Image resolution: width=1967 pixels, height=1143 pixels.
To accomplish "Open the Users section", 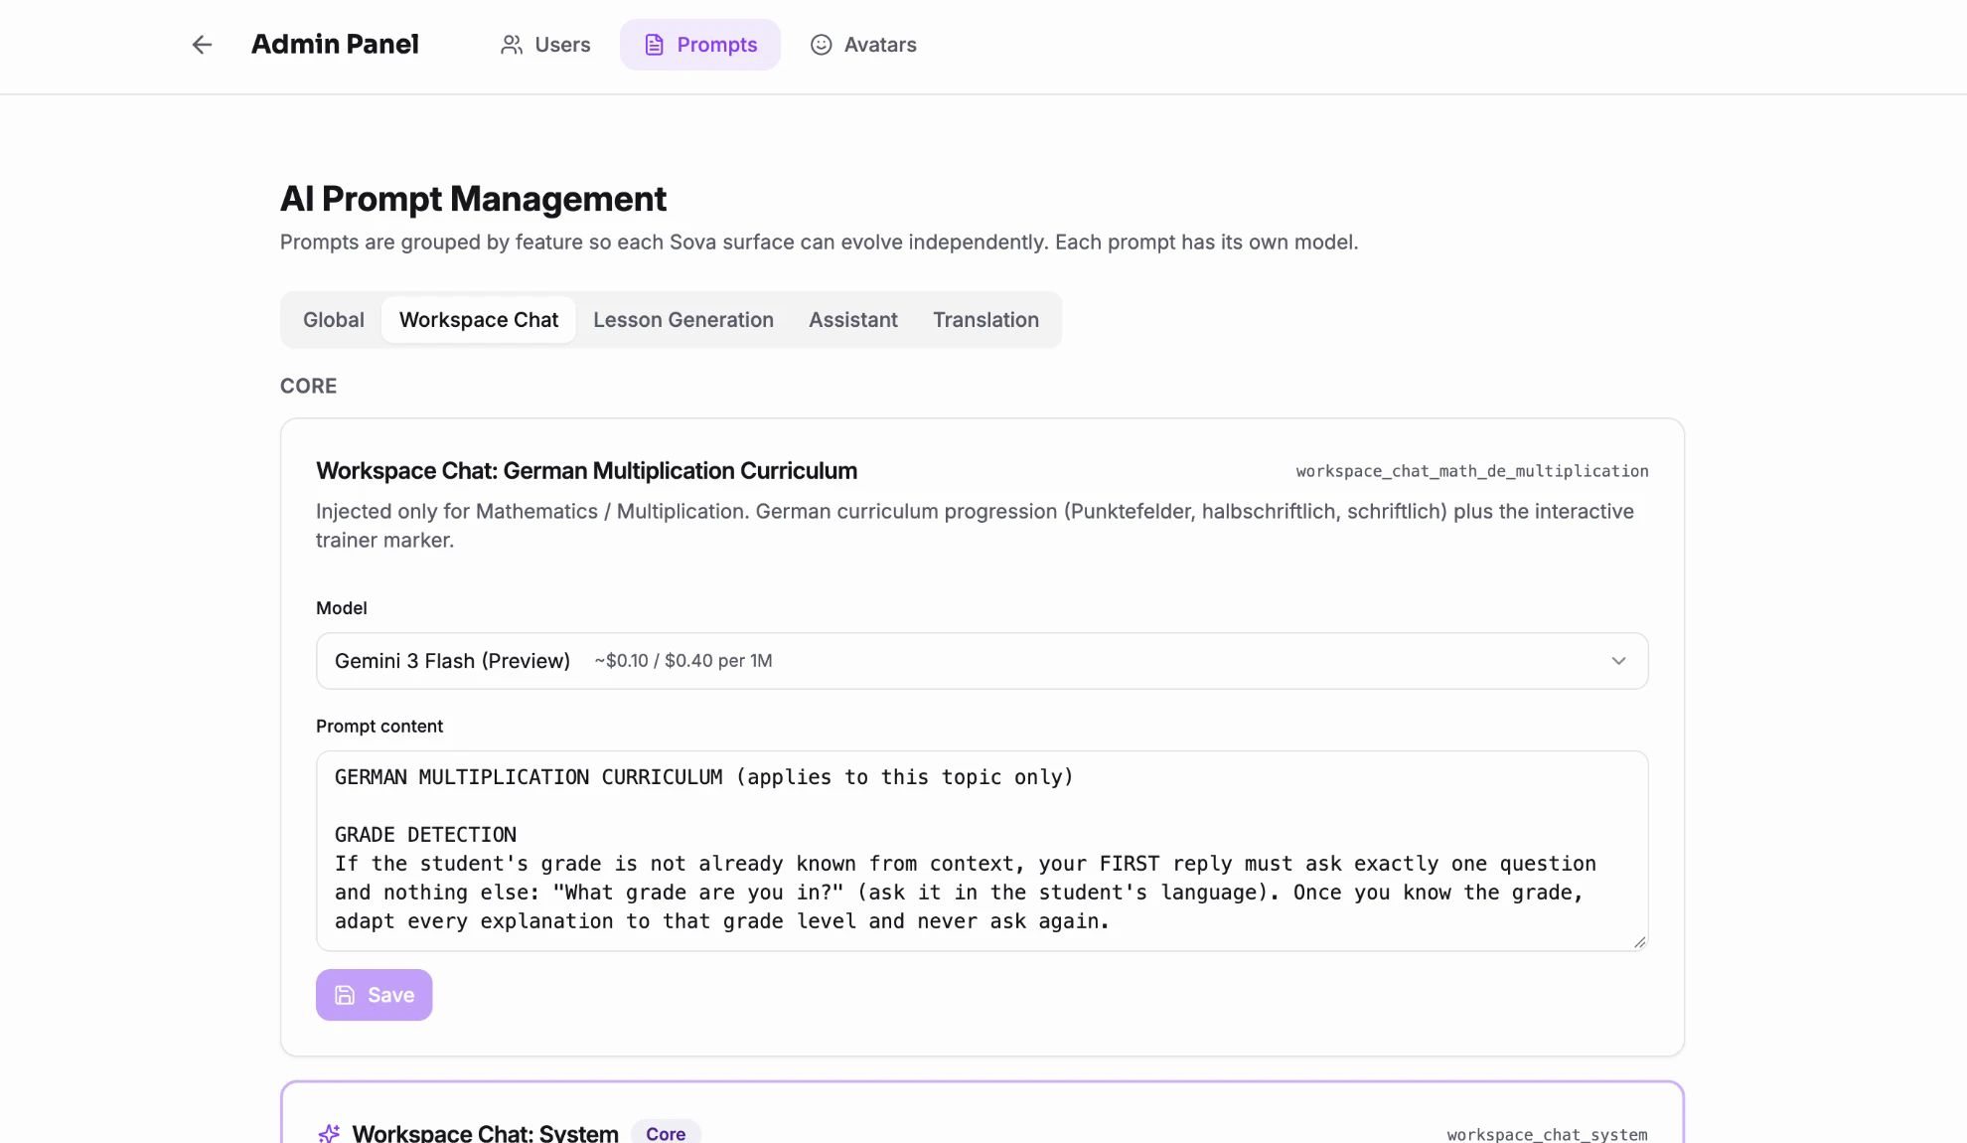I will pyautogui.click(x=545, y=45).
